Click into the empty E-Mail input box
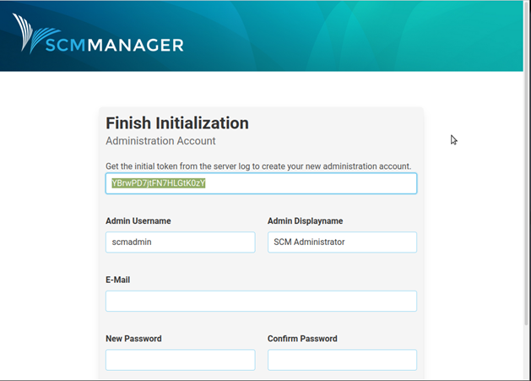 click(x=261, y=301)
